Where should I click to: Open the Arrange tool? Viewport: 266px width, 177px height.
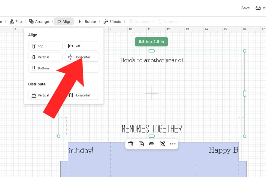coord(39,22)
